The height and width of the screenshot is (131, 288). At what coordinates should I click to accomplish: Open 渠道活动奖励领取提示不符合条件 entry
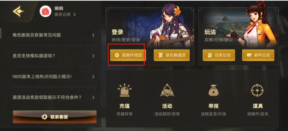(54, 97)
